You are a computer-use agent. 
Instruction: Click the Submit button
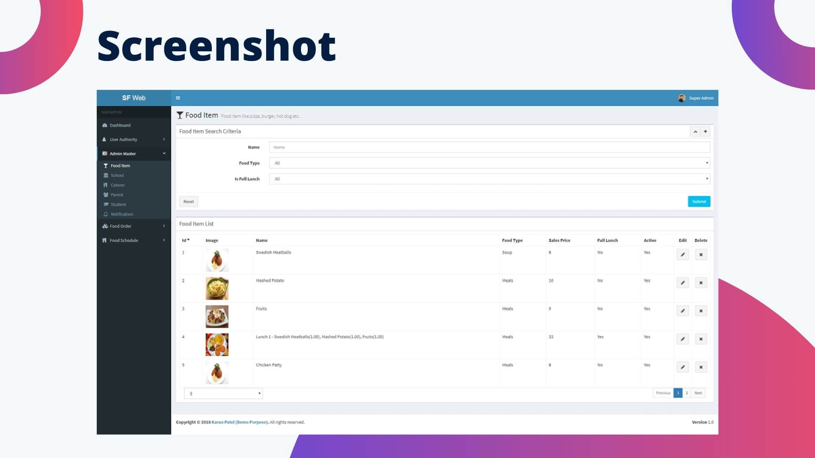pyautogui.click(x=699, y=202)
